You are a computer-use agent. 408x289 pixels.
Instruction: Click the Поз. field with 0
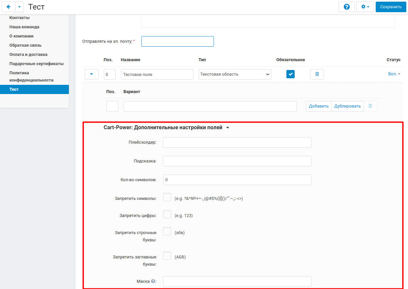click(110, 74)
